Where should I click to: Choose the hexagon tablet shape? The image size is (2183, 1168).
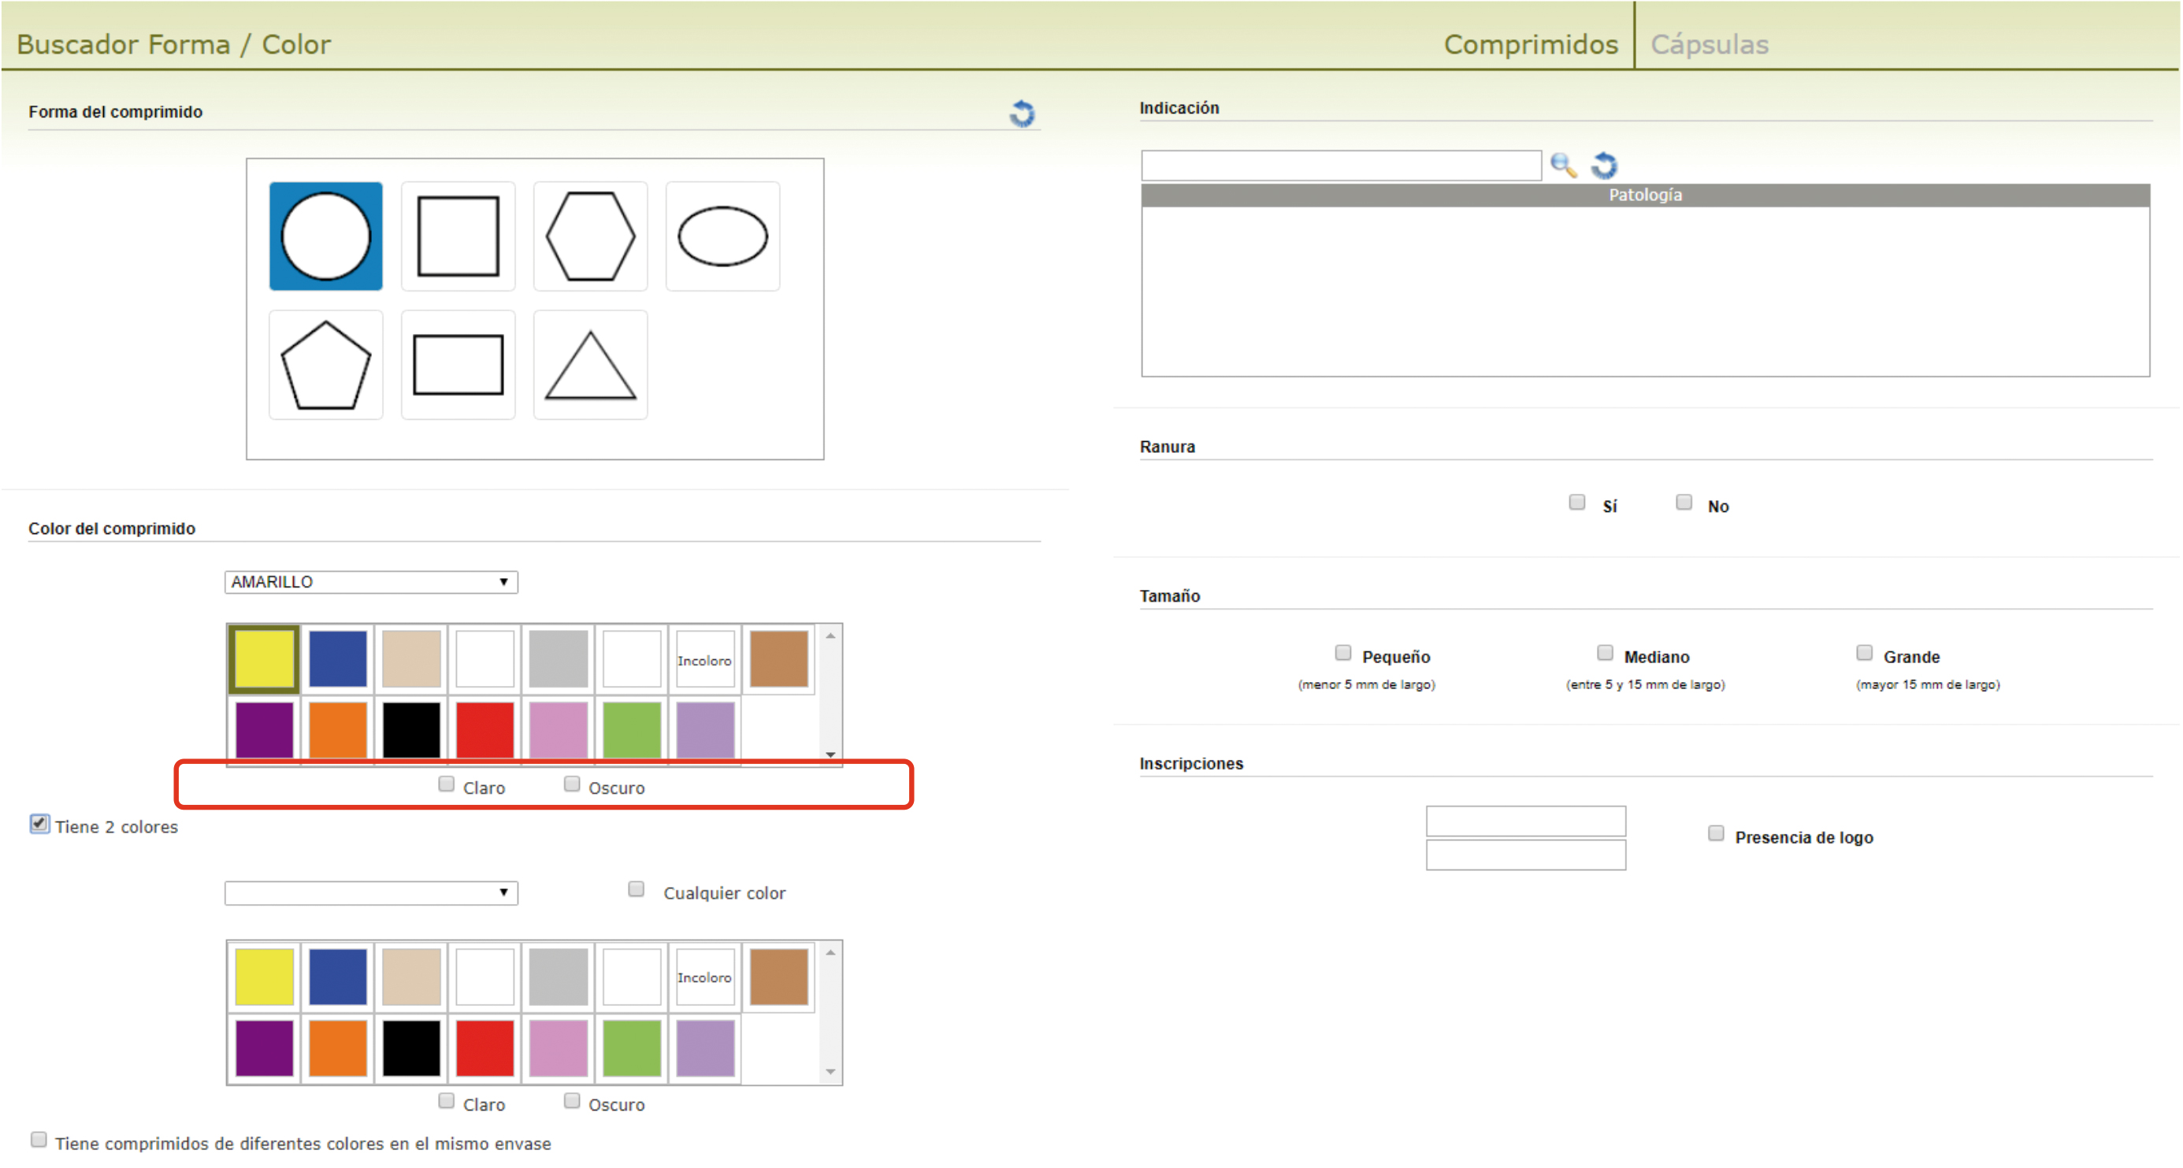coord(590,236)
